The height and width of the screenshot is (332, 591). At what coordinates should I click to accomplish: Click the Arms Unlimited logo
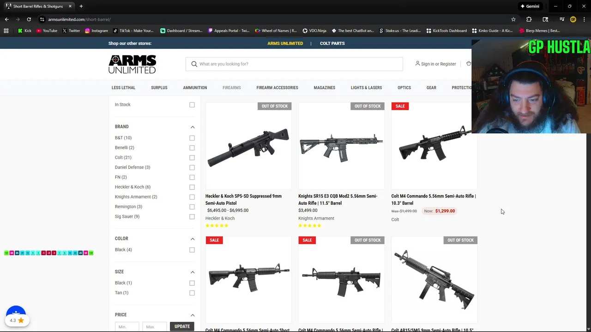pos(132,64)
